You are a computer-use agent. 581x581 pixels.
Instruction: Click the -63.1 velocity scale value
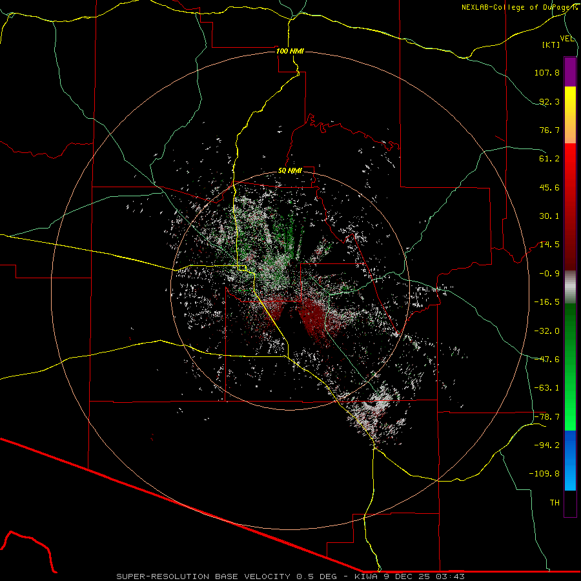(x=547, y=388)
